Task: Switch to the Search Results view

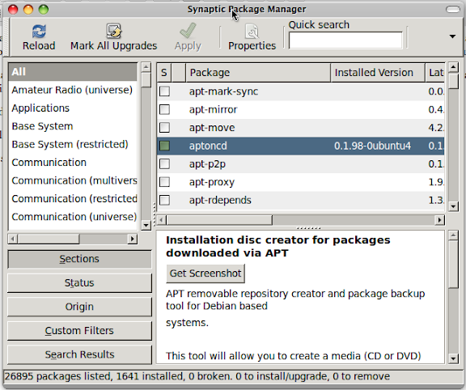Action: (x=79, y=354)
